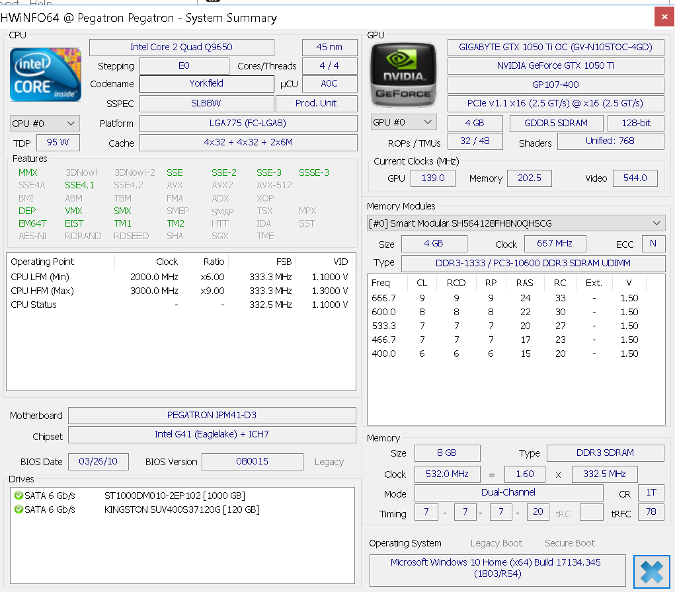
Task: Click the Intel Core inside logo
Action: (46, 75)
